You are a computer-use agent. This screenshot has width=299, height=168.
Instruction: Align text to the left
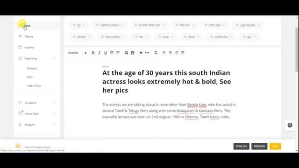pyautogui.click(x=164, y=53)
